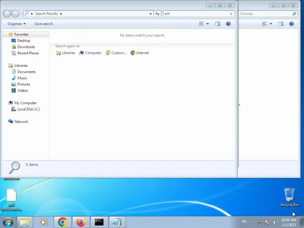Screen dimensions: 304x228
Task: Click search magnifier in the Desktop window
Action: tap(294, 14)
